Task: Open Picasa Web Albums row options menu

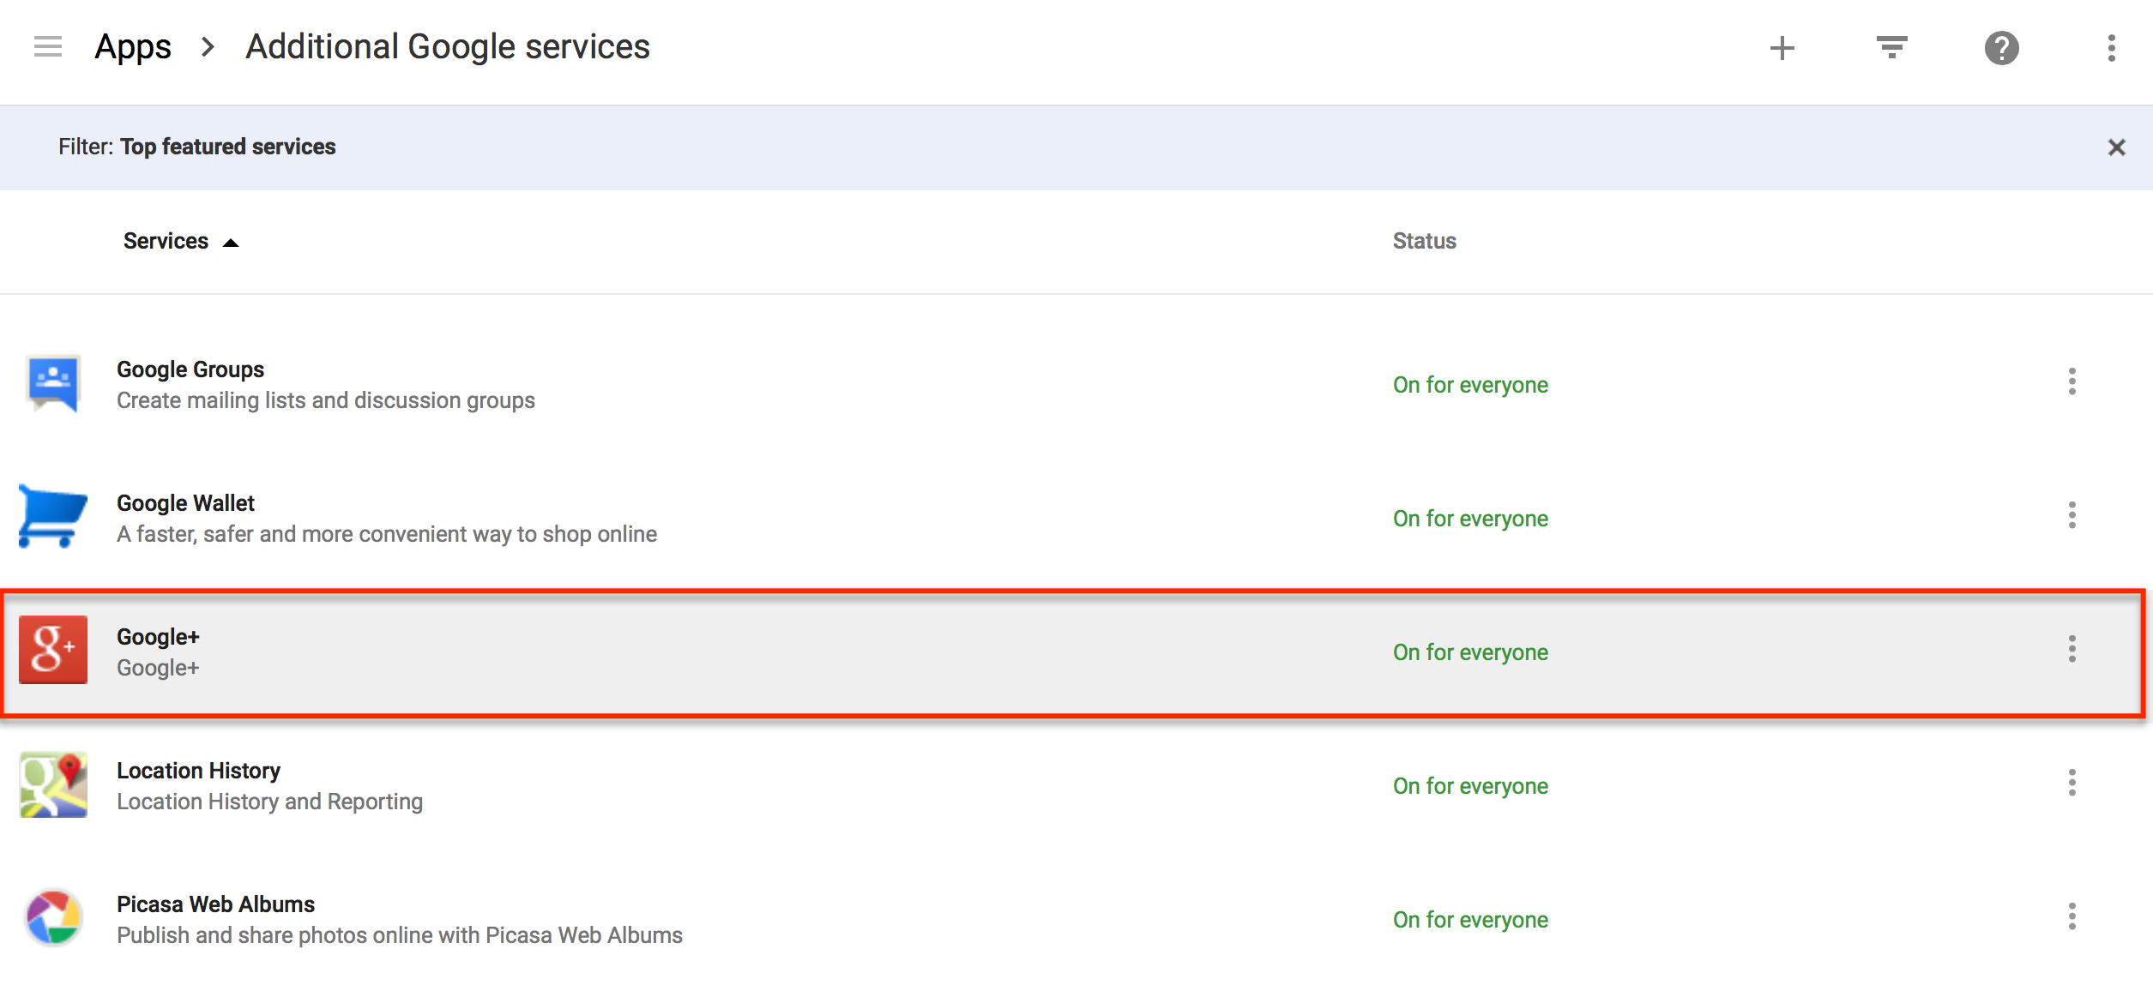Action: click(x=2072, y=916)
